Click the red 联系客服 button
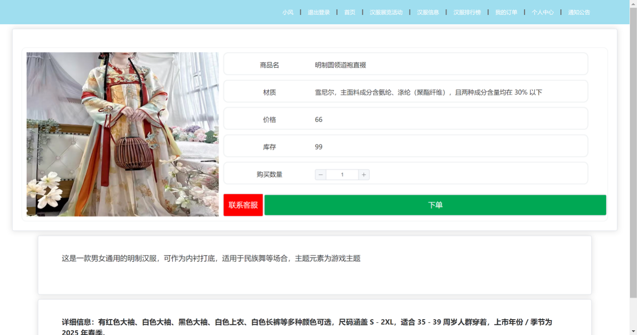The width and height of the screenshot is (637, 335). [x=243, y=205]
